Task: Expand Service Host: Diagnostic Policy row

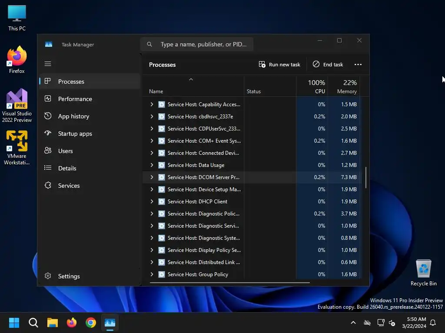Action: click(152, 214)
